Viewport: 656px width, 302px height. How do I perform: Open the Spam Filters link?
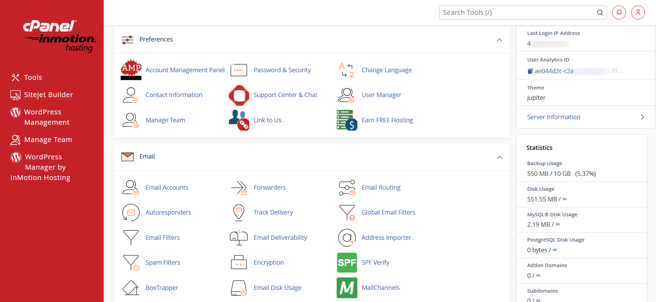pos(163,263)
